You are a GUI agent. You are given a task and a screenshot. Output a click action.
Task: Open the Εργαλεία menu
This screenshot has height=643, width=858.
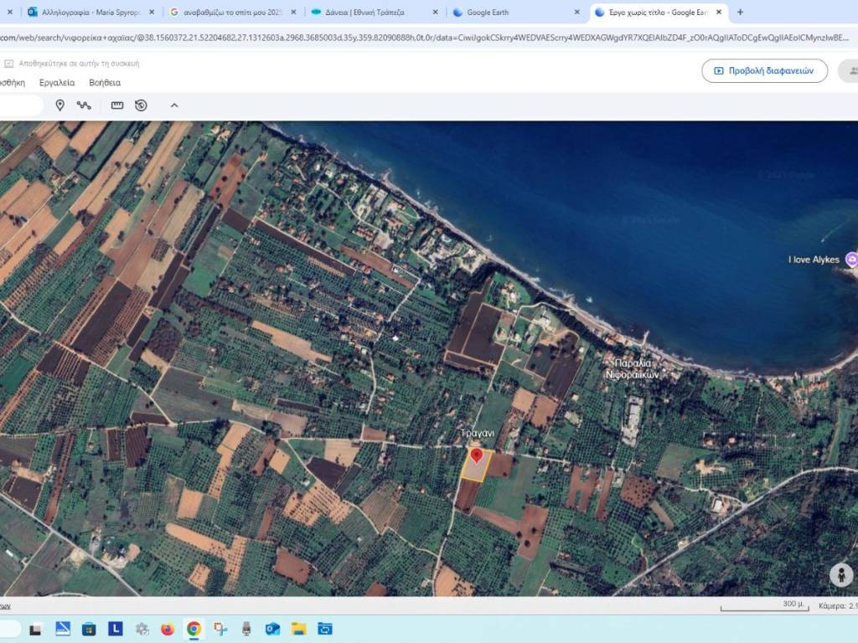57,83
